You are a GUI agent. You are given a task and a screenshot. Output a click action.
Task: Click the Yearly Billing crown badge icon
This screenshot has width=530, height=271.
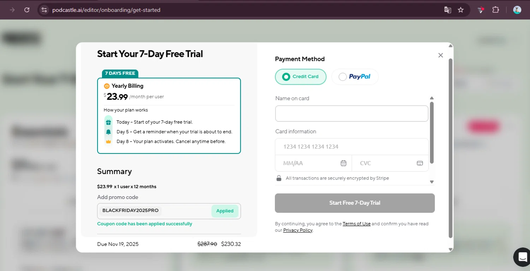[x=107, y=86]
